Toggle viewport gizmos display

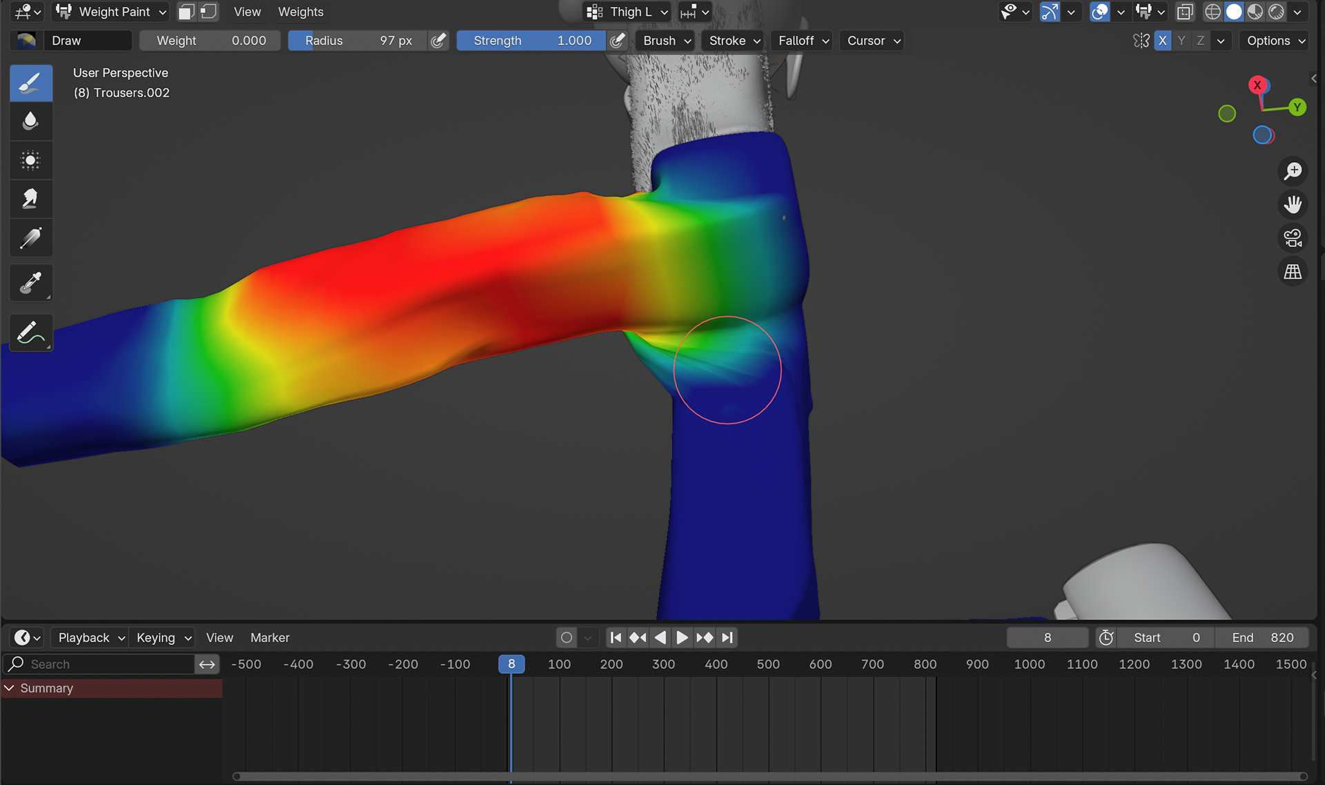point(1050,12)
